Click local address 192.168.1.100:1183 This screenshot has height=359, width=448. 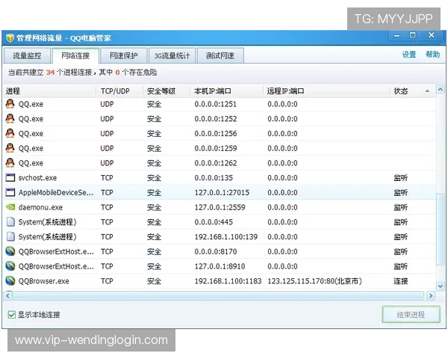[228, 281]
